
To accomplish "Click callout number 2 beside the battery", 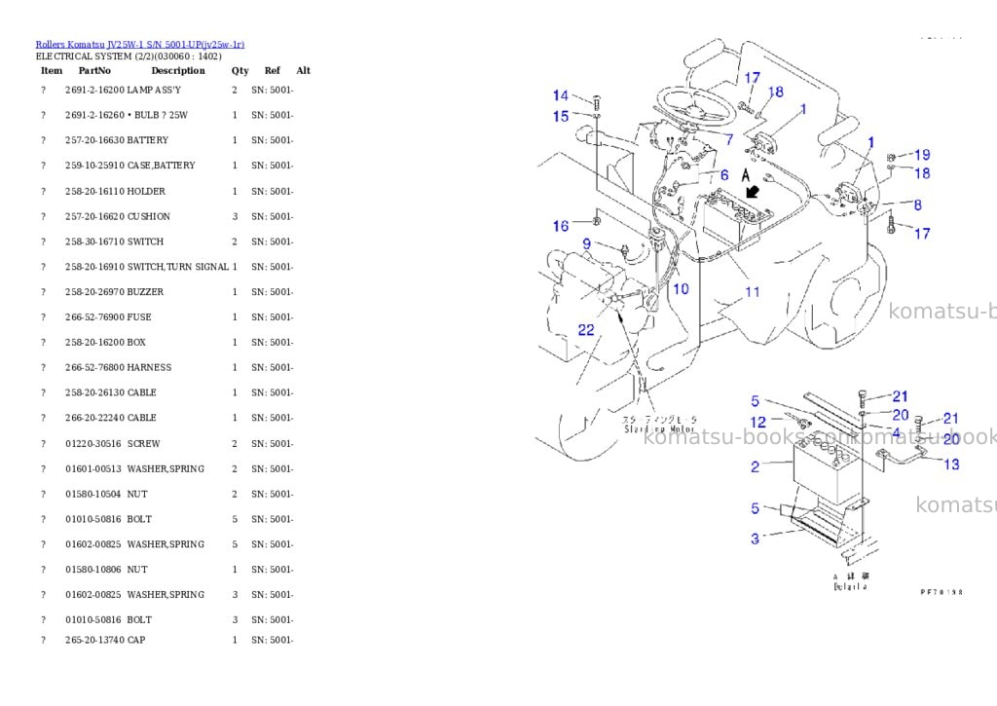I will point(755,466).
